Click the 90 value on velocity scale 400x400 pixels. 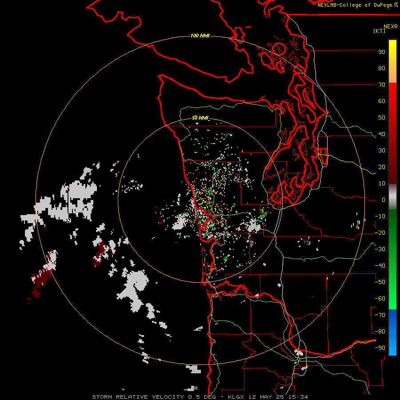click(x=382, y=52)
